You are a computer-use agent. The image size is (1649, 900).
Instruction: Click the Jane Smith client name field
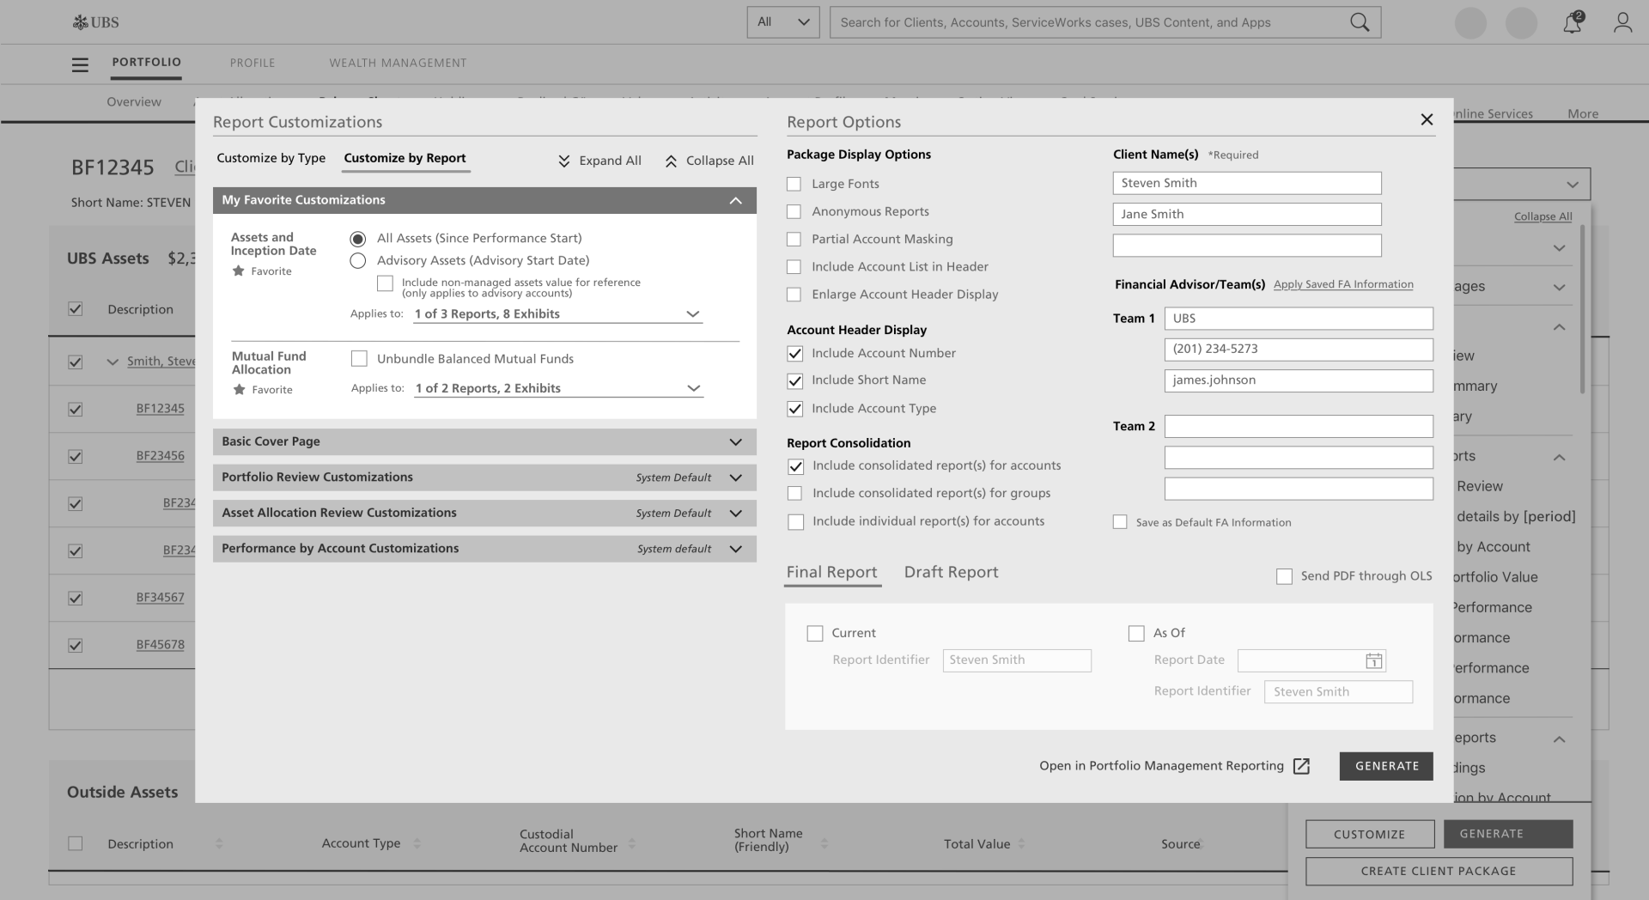coord(1247,214)
